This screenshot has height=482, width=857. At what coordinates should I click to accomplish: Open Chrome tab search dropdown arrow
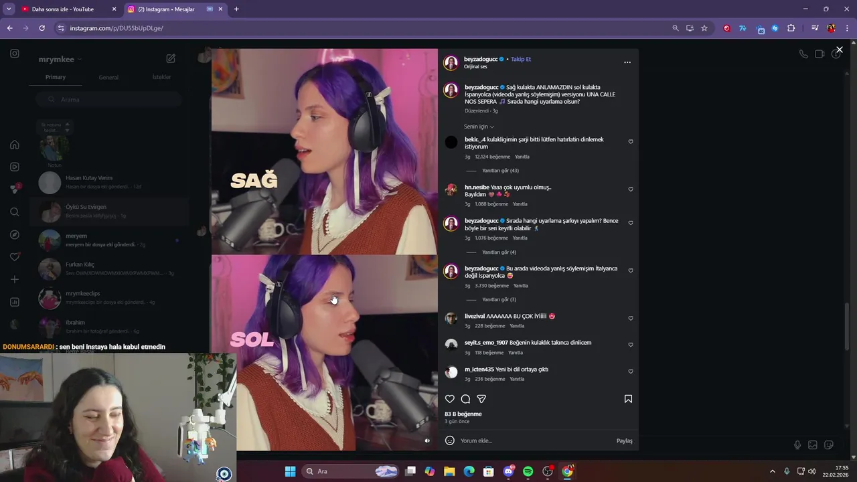pos(9,9)
